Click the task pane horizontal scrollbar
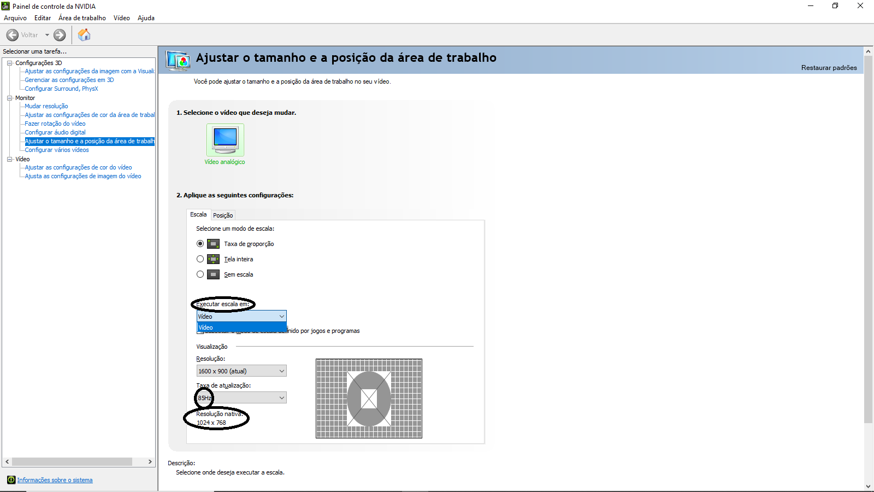Image resolution: width=874 pixels, height=492 pixels. pyautogui.click(x=72, y=462)
